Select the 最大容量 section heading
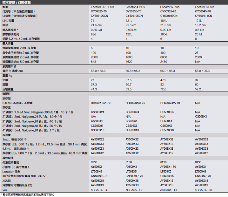The image size is (228, 197). [x=8, y=44]
